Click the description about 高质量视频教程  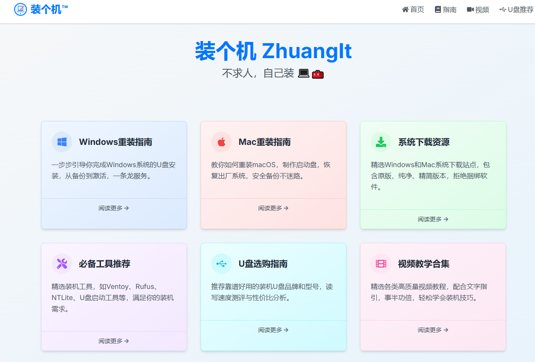[x=429, y=292]
